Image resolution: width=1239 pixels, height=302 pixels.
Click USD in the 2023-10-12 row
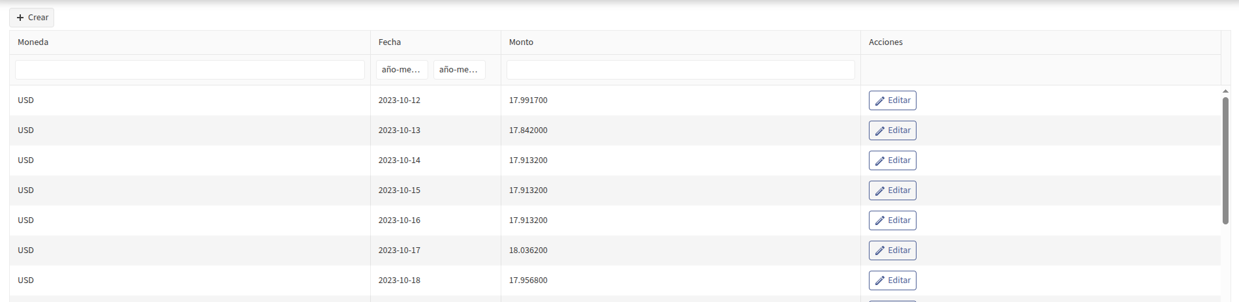click(25, 100)
